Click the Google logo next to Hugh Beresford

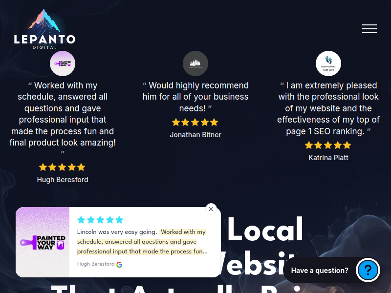click(x=119, y=265)
